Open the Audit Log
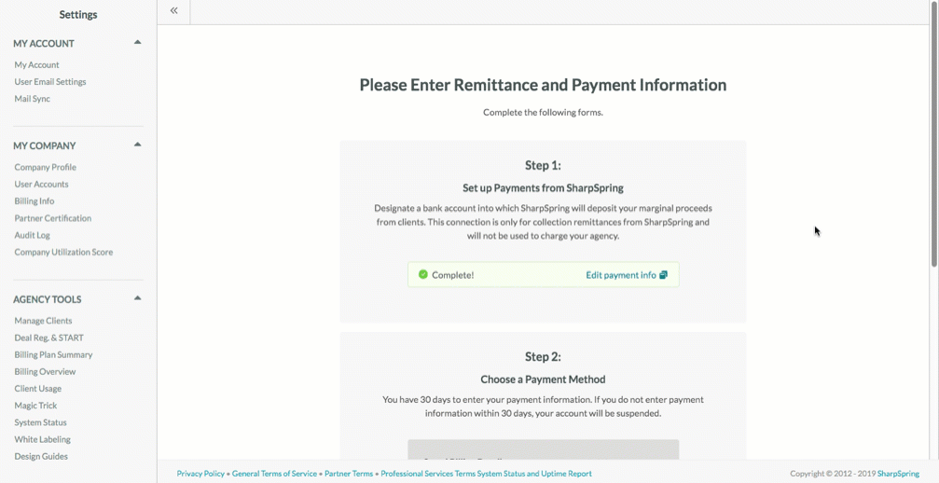Viewport: 939px width, 483px height. point(33,235)
